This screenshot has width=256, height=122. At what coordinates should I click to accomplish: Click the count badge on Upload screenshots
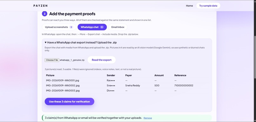pyautogui.click(x=71, y=27)
